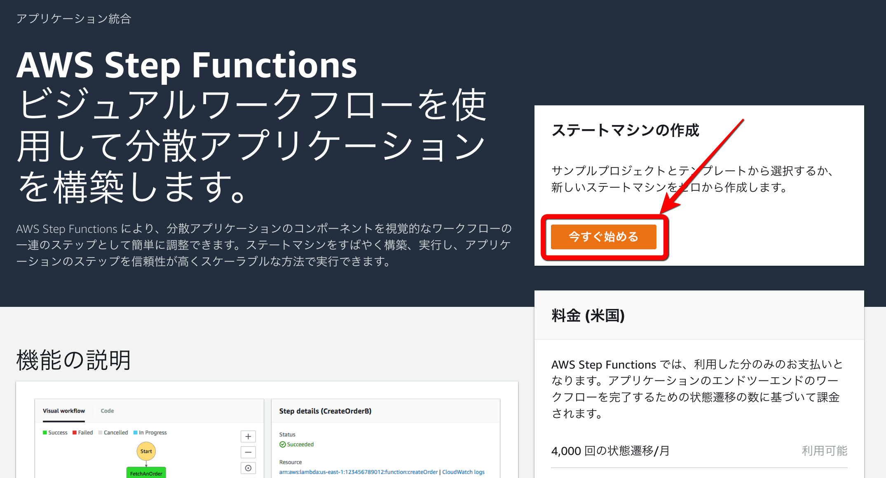Image resolution: width=886 pixels, height=478 pixels.
Task: Click the Start node circle in the workflow
Action: (146, 451)
